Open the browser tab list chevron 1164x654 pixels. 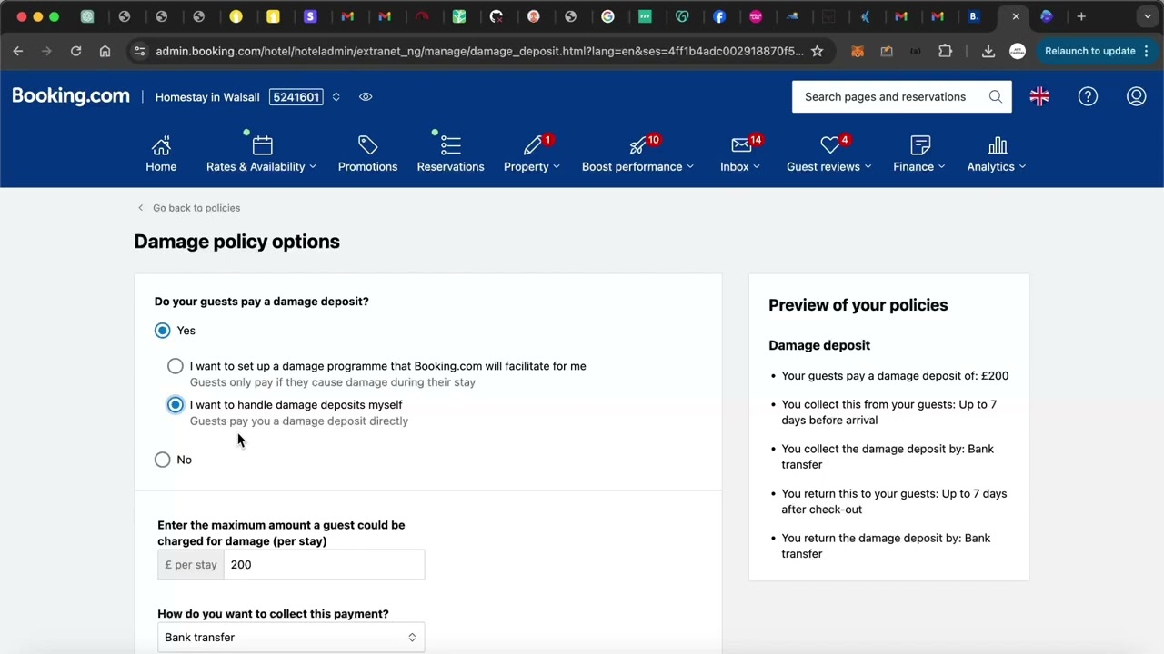tap(1148, 16)
